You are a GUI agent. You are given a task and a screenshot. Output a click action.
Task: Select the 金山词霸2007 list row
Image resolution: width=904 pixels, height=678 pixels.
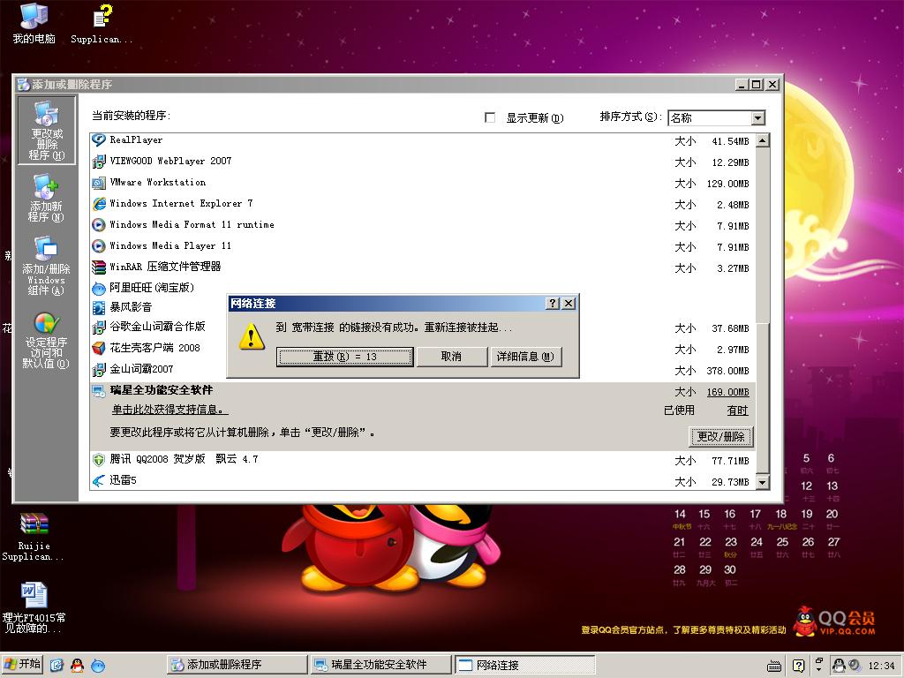(x=422, y=370)
